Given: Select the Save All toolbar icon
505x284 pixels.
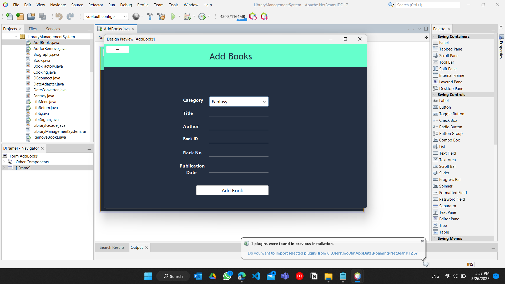Looking at the screenshot, I should 42,16.
